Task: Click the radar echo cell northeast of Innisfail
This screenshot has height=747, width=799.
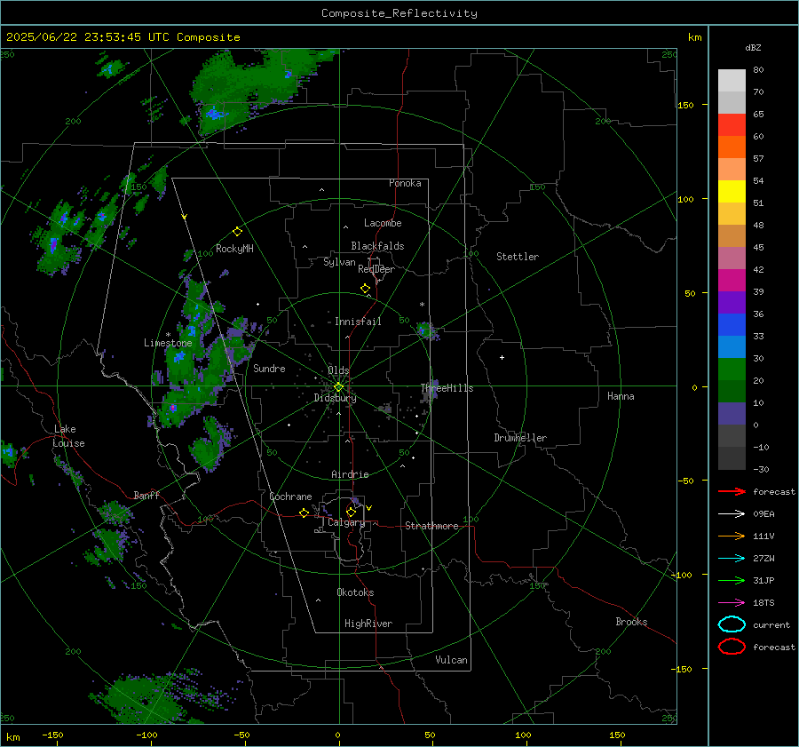Action: (426, 330)
